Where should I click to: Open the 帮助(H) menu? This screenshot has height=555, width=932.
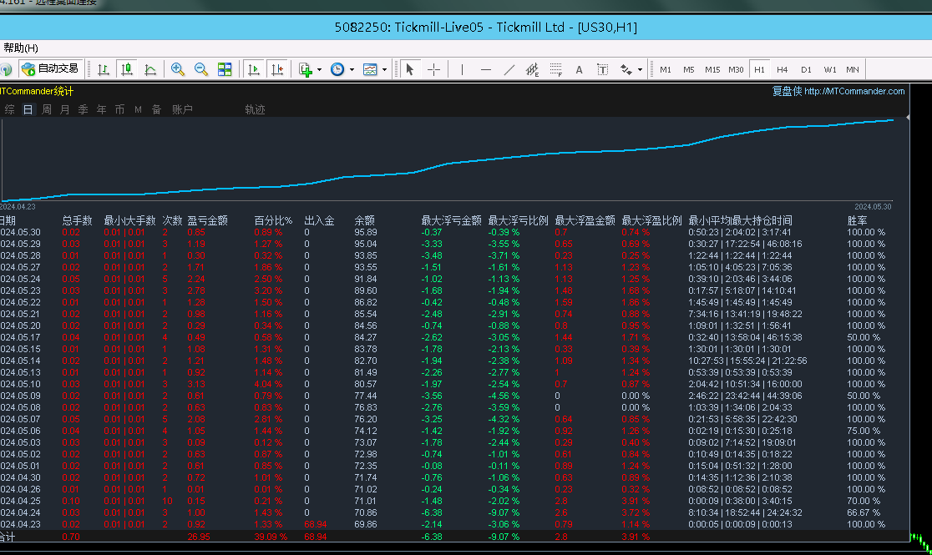(21, 48)
